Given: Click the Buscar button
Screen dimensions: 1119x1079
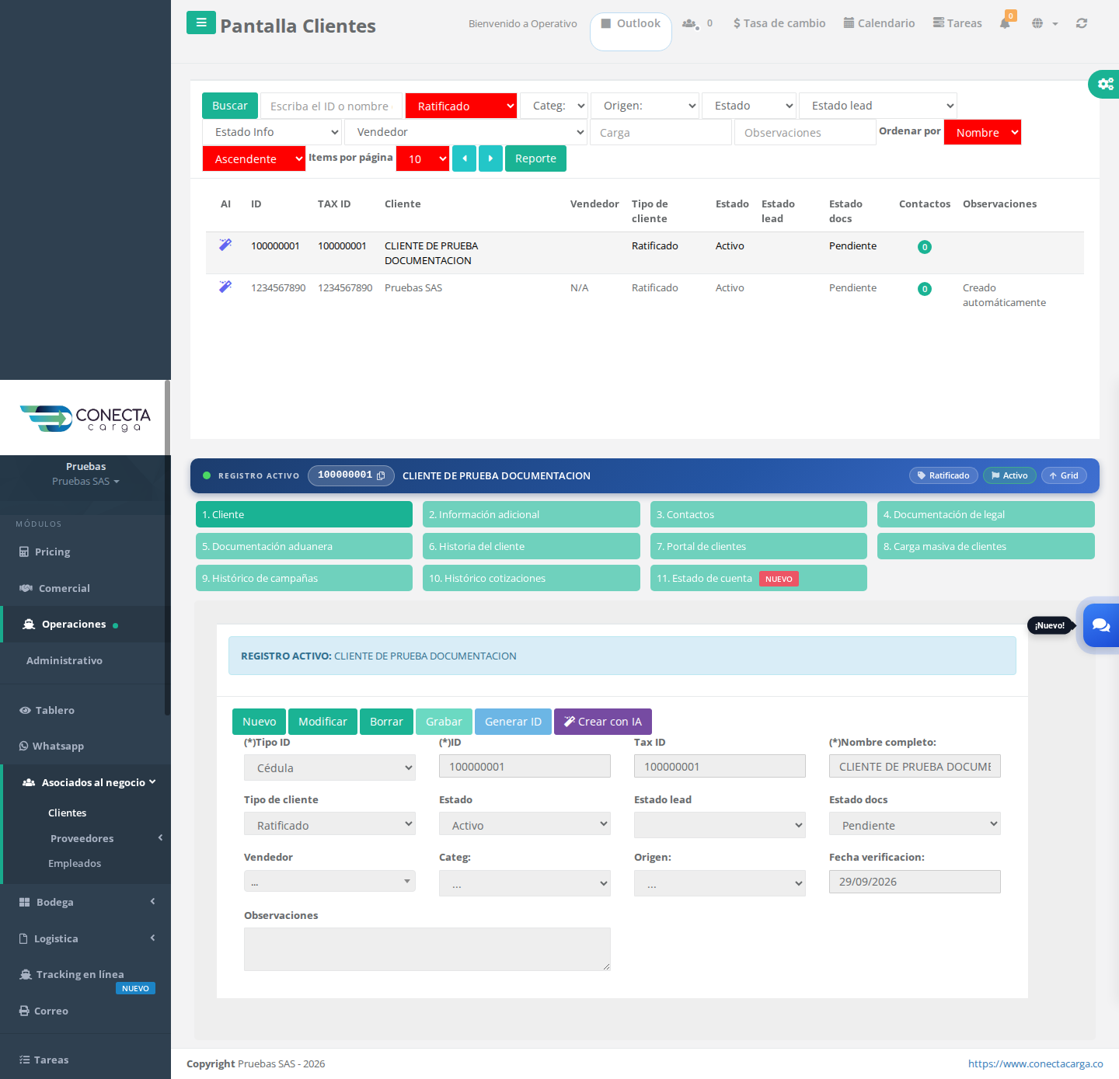Looking at the screenshot, I should [x=230, y=106].
